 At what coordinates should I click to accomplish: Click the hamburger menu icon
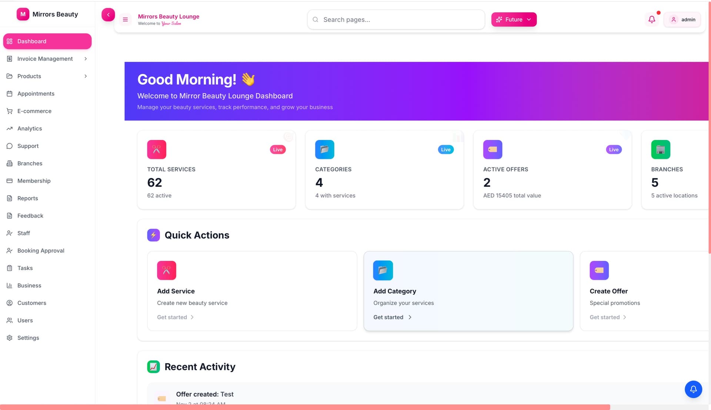tap(125, 20)
